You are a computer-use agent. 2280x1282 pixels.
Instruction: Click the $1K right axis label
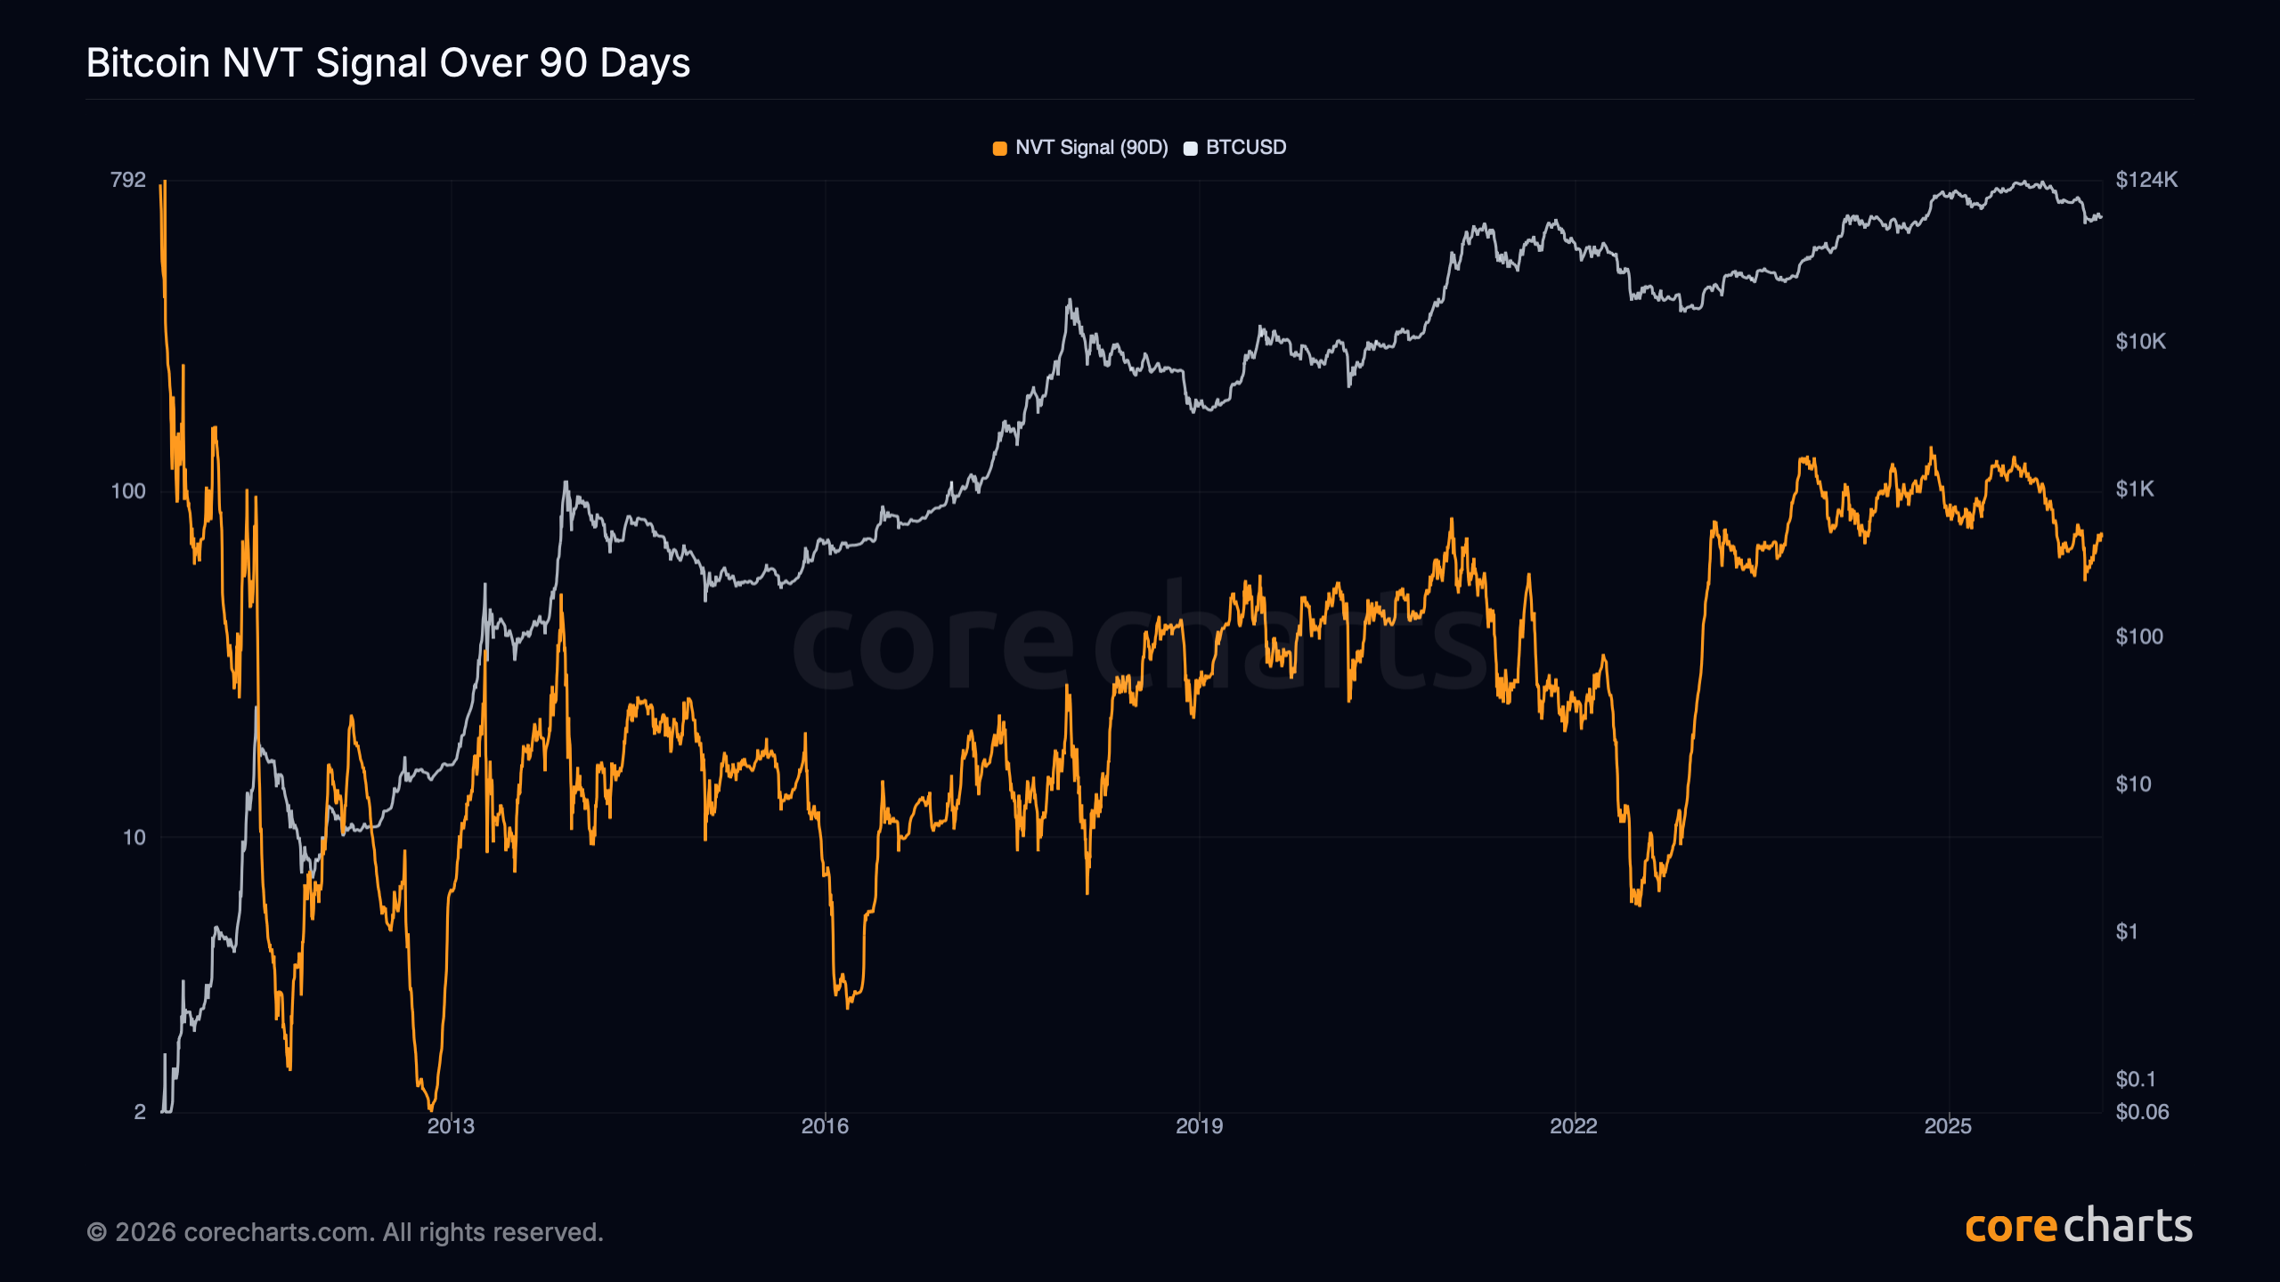(x=2135, y=490)
